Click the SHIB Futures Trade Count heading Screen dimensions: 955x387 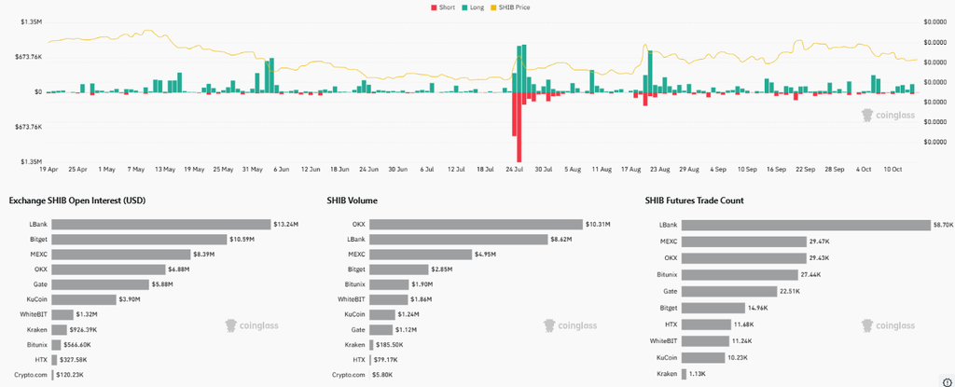pos(694,200)
